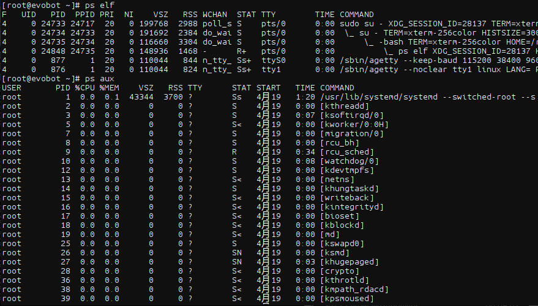Image resolution: width=538 pixels, height=306 pixels.
Task: Click the ttyS0 terminal entry
Action: (274, 60)
